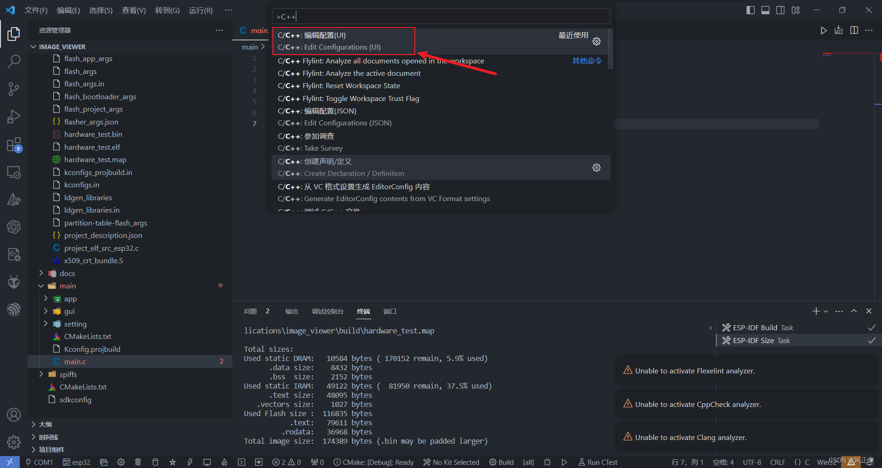Toggle secondary side bar layout button
The image size is (882, 468).
pos(780,10)
